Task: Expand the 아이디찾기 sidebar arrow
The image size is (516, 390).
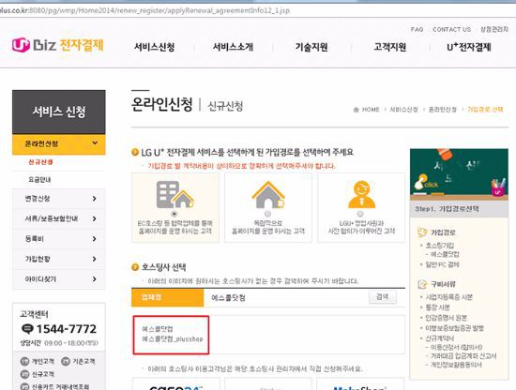Action: [x=95, y=279]
